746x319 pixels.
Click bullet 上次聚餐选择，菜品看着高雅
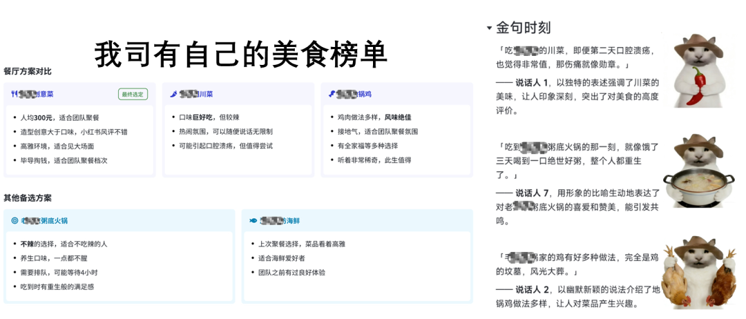(x=302, y=244)
